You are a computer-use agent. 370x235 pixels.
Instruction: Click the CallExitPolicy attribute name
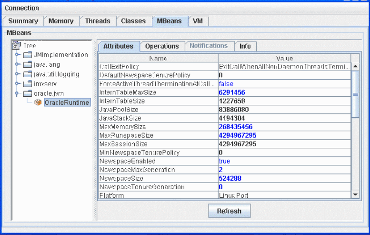click(119, 67)
